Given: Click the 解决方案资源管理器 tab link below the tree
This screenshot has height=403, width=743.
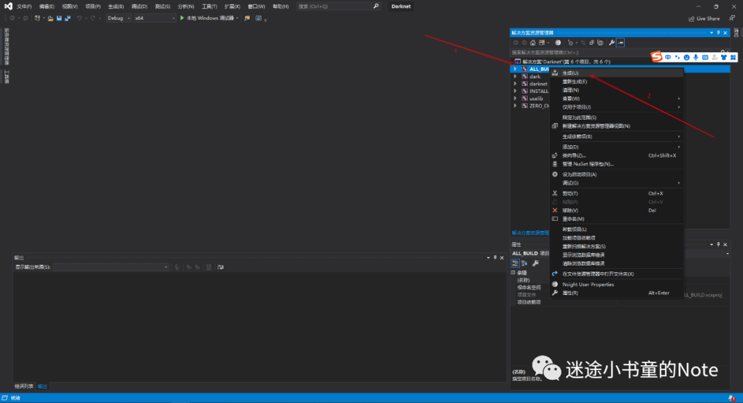Looking at the screenshot, I should [x=530, y=233].
